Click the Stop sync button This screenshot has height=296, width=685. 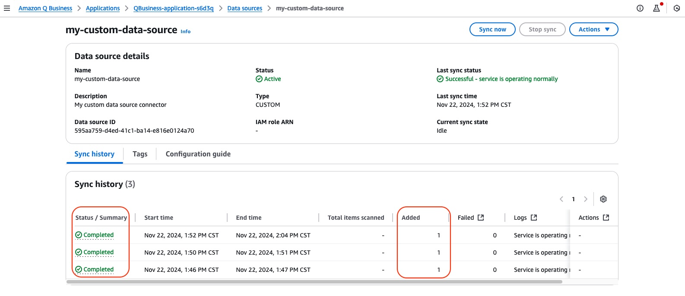click(x=542, y=29)
